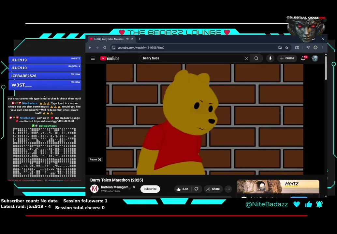Like the video (2.4K)
This screenshot has height=234, width=337.
coord(183,189)
